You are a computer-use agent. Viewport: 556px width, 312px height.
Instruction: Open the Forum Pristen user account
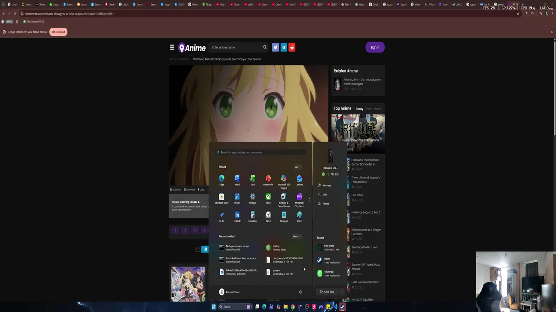click(229, 292)
